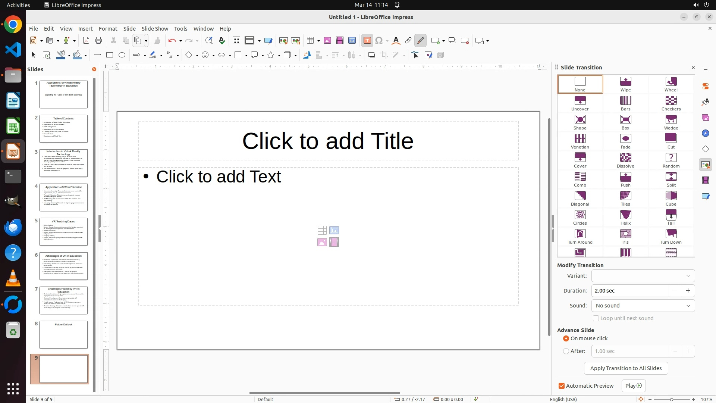
Task: Open the Print toolbar icon
Action: click(x=98, y=41)
